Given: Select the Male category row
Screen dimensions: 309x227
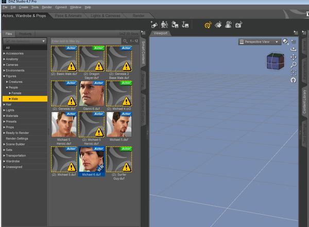Looking at the screenshot, I should pos(25,99).
